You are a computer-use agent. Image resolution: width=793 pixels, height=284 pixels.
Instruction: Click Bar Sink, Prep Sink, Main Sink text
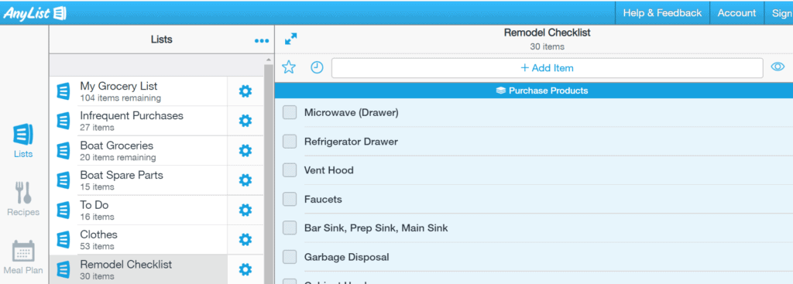[376, 228]
